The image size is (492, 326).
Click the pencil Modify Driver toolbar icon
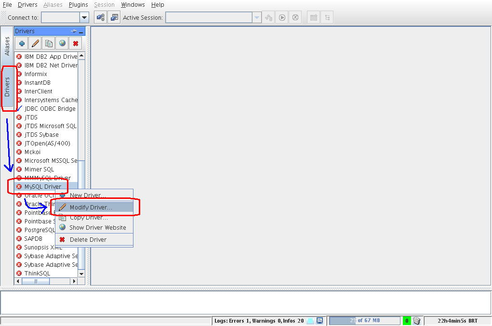[x=35, y=43]
